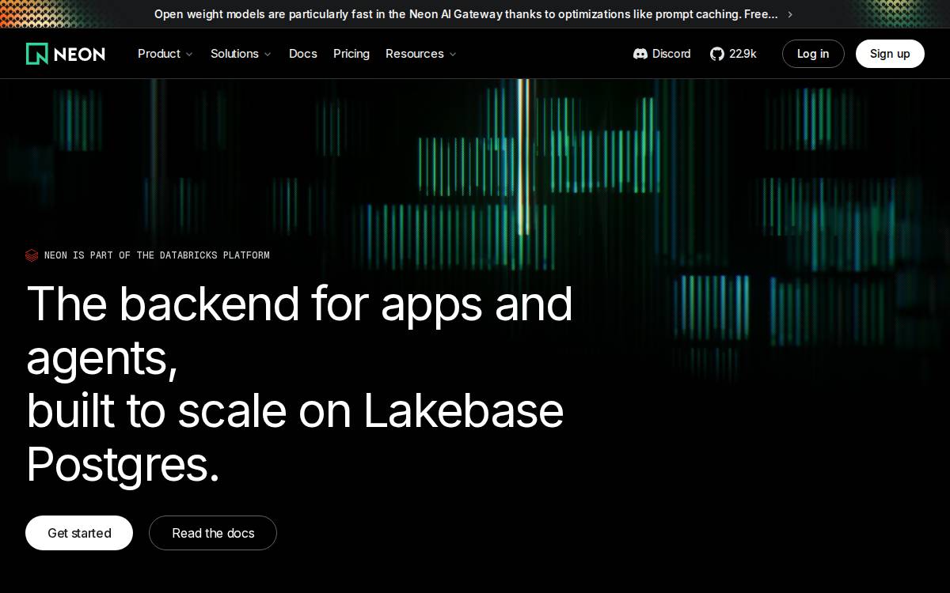Click the hero headline 'The backend for apps and agents'

click(x=299, y=330)
